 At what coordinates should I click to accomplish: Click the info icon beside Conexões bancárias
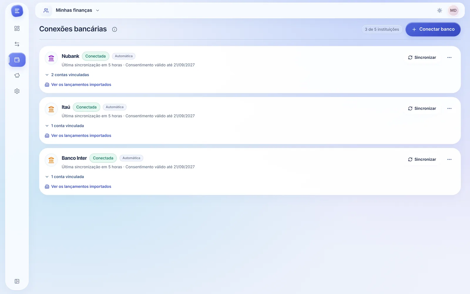tap(115, 29)
